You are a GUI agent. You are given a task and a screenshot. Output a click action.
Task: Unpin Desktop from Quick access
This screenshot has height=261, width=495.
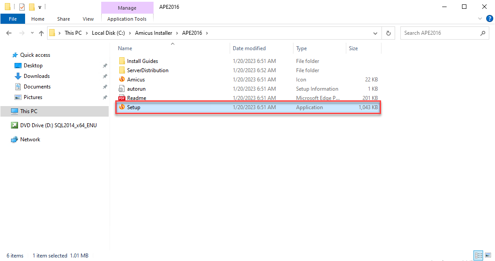point(105,66)
